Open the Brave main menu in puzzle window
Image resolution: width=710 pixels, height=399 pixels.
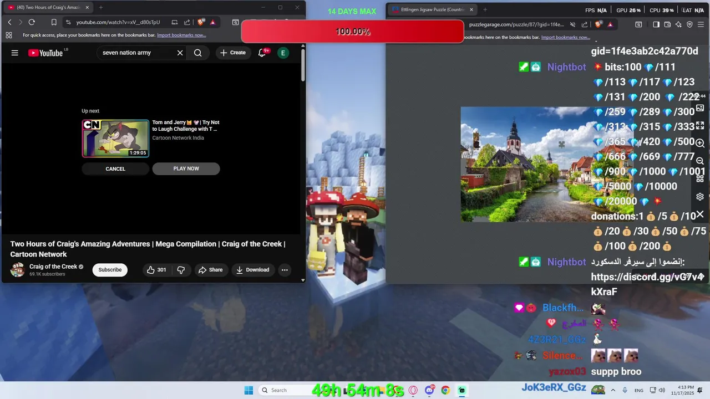pos(701,24)
